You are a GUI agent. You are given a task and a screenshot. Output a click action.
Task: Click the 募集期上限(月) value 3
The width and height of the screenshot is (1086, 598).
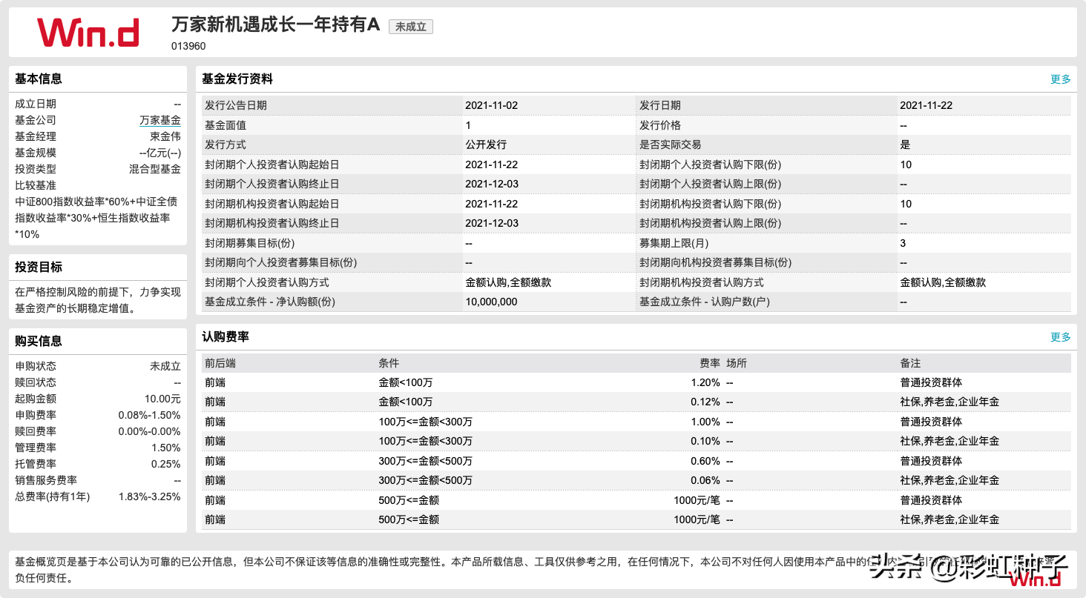pos(903,243)
